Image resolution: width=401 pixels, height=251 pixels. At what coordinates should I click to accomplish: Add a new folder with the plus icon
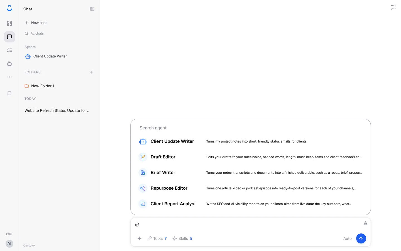[x=91, y=72]
